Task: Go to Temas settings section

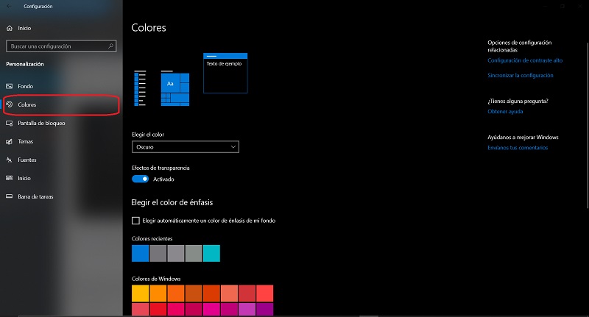Action: [26, 141]
